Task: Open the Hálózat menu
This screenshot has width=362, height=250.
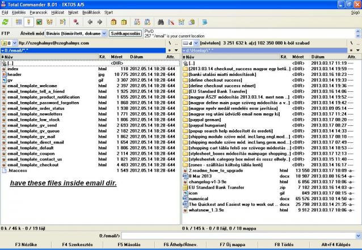Action: click(57, 12)
